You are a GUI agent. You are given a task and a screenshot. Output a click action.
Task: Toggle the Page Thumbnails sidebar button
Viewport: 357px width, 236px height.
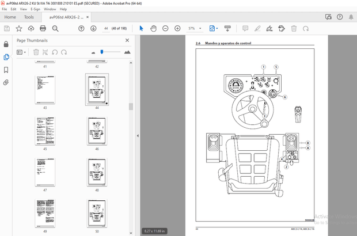coord(6,57)
